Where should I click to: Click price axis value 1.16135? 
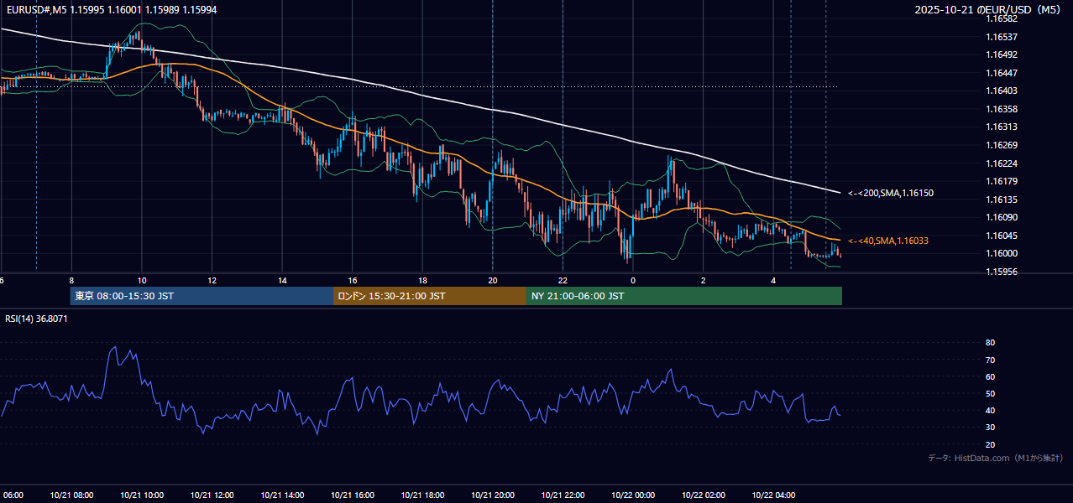pyautogui.click(x=1002, y=200)
